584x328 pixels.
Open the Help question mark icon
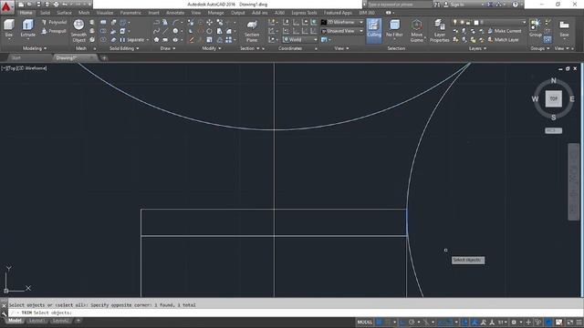click(x=515, y=5)
